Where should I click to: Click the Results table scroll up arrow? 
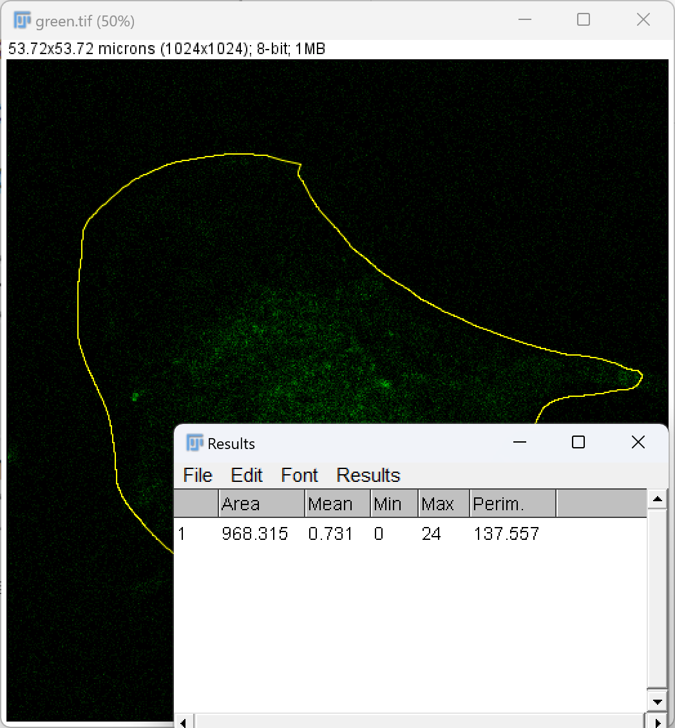click(x=658, y=499)
